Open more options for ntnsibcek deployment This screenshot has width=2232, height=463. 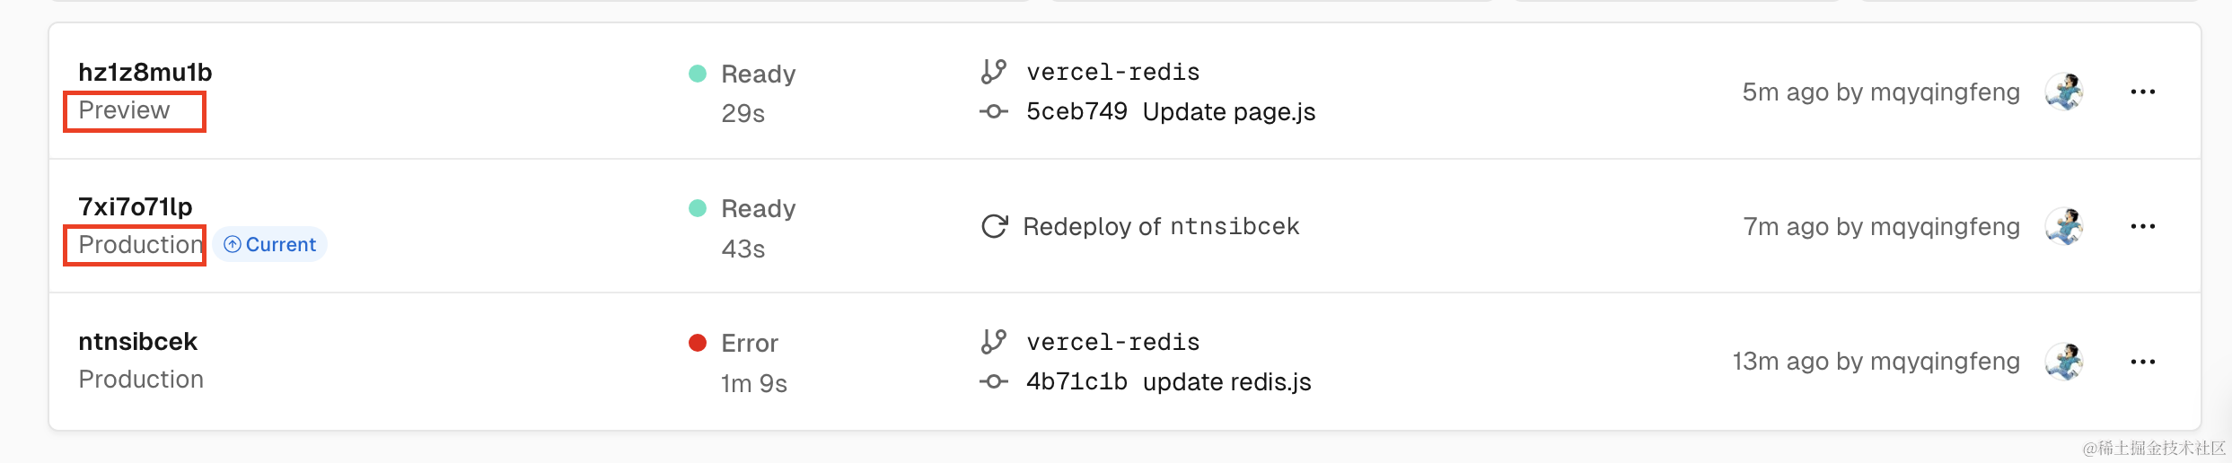(2142, 362)
